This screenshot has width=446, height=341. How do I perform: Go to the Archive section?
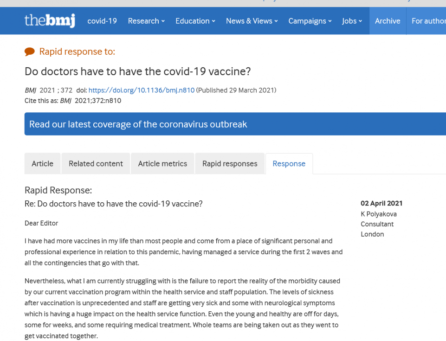point(388,21)
